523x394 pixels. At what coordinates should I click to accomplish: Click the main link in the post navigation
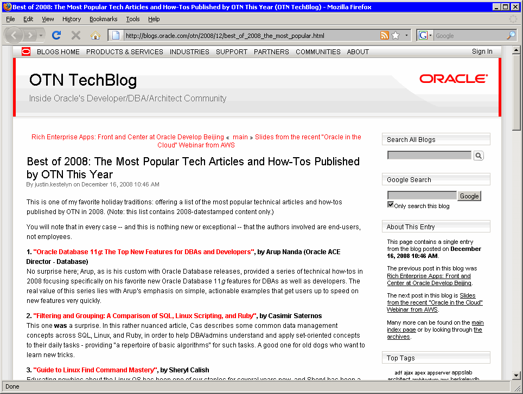(x=240, y=137)
